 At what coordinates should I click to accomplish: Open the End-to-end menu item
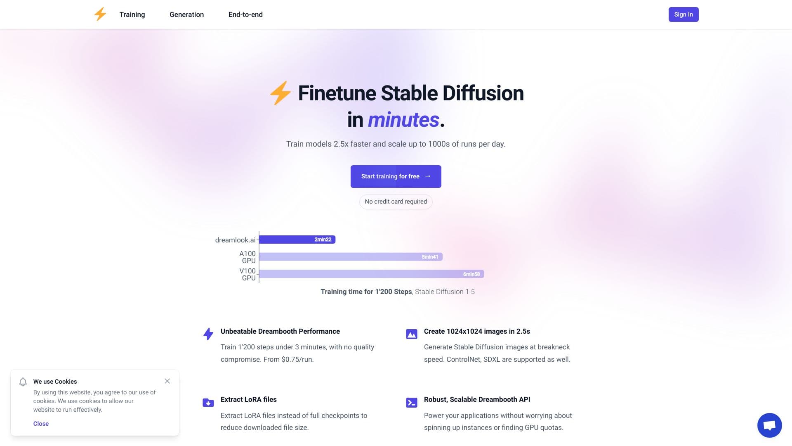(x=245, y=14)
